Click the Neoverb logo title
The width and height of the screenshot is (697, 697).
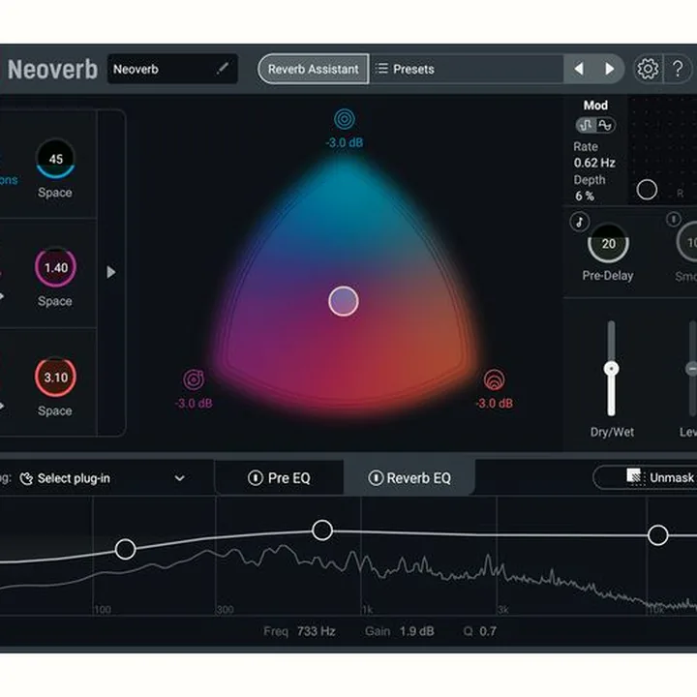(52, 70)
